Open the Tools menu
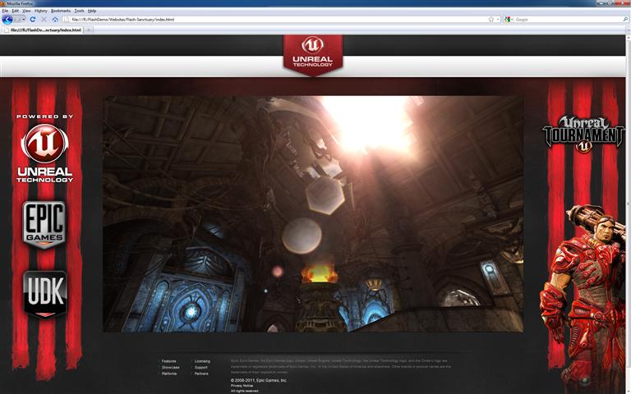631x394 pixels. 79,11
